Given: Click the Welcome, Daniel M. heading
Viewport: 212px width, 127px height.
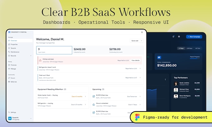Looking at the screenshot, I should click(x=50, y=39).
